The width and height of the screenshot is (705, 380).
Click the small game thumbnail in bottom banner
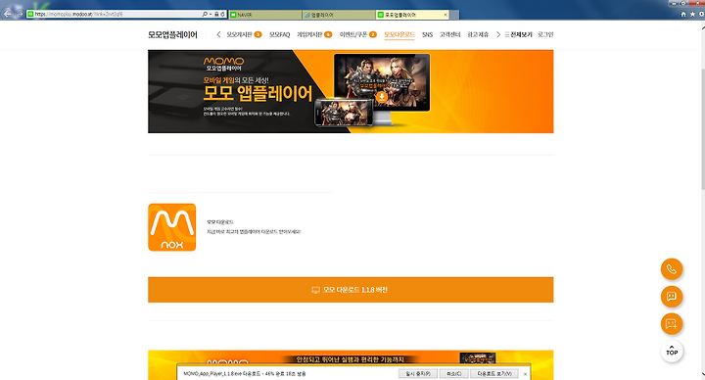478,358
